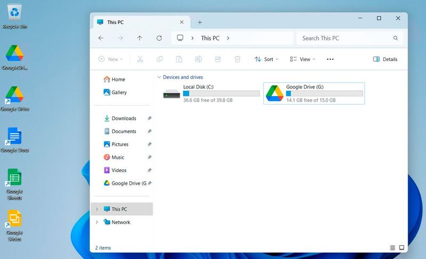Minimize the File Explorer window
This screenshot has height=259, width=426.
coord(360,18)
